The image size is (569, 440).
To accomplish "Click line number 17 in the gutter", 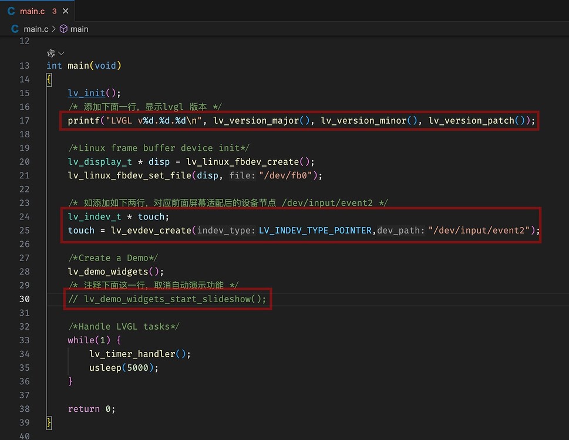I will coord(24,120).
